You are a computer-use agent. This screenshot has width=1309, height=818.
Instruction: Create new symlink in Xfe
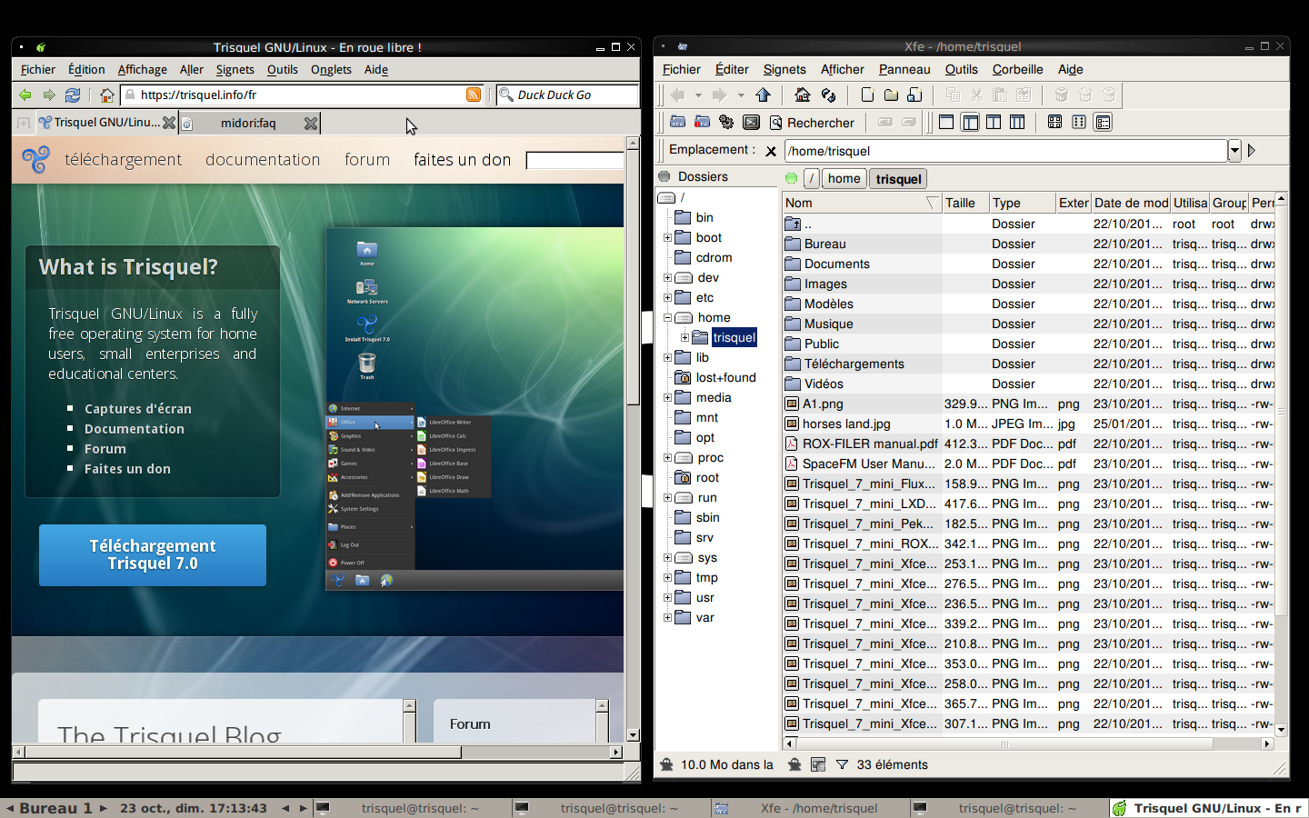[914, 95]
